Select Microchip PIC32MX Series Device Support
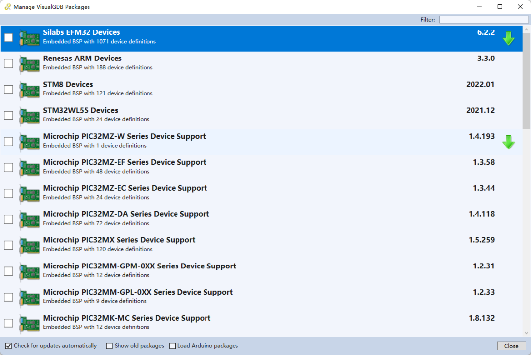531x355 pixels. (x=119, y=240)
